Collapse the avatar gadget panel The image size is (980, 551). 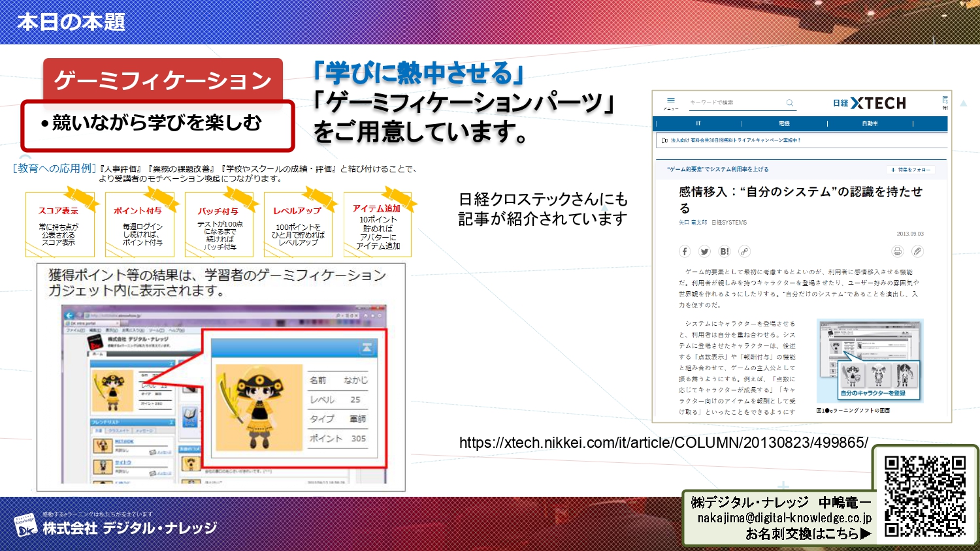point(367,348)
